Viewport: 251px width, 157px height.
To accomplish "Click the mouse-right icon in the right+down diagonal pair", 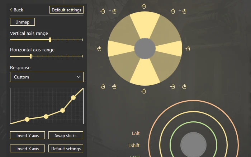I will point(172,86).
